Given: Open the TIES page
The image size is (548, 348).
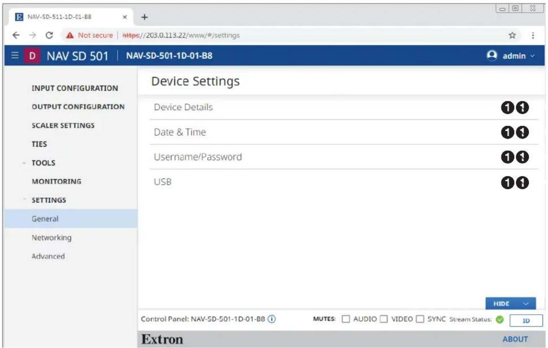Looking at the screenshot, I should point(39,144).
